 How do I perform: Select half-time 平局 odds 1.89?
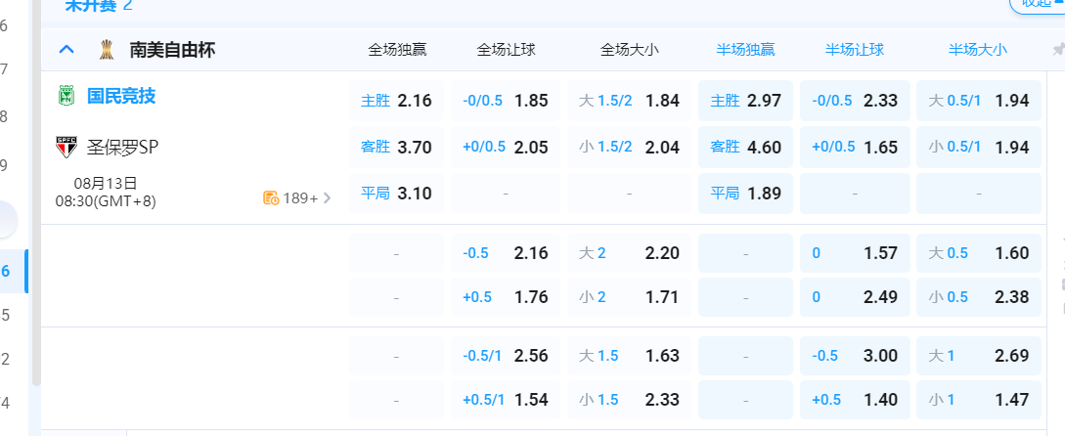tap(745, 194)
